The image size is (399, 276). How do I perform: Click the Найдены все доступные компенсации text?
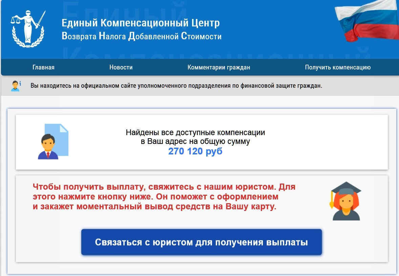pyautogui.click(x=195, y=132)
